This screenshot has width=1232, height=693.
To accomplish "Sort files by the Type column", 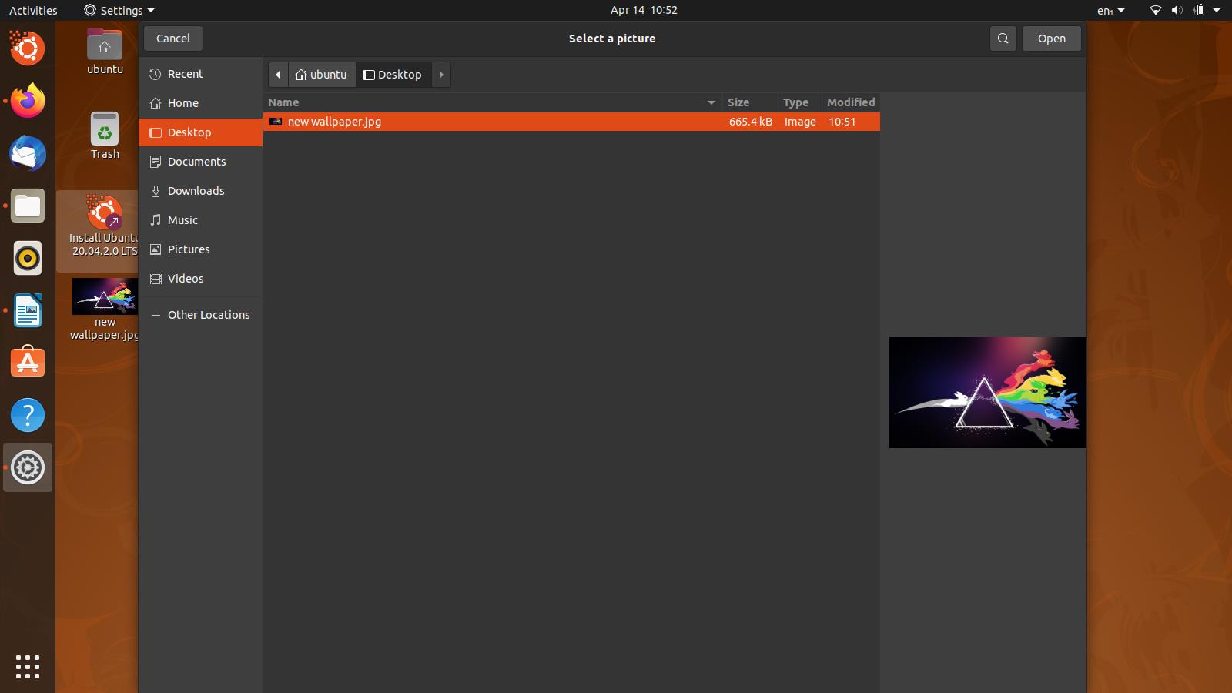I will [799, 102].
